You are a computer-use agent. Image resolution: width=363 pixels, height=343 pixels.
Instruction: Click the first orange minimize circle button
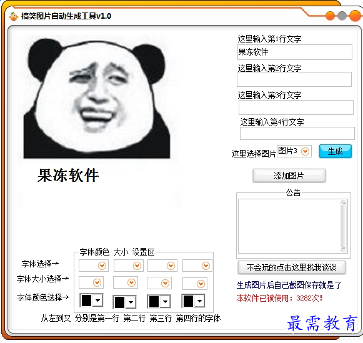(x=330, y=16)
